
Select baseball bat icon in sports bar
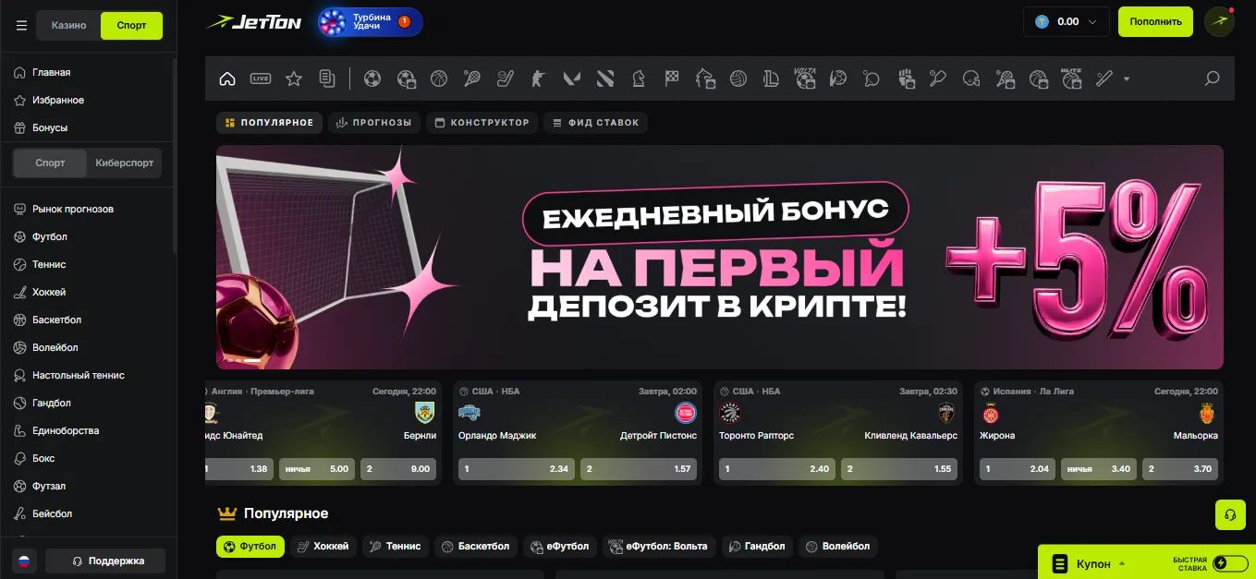click(1104, 78)
